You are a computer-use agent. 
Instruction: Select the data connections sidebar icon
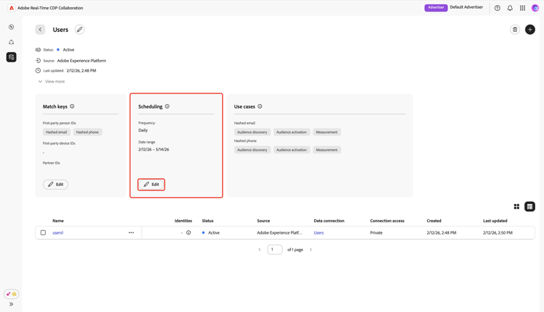pos(12,57)
